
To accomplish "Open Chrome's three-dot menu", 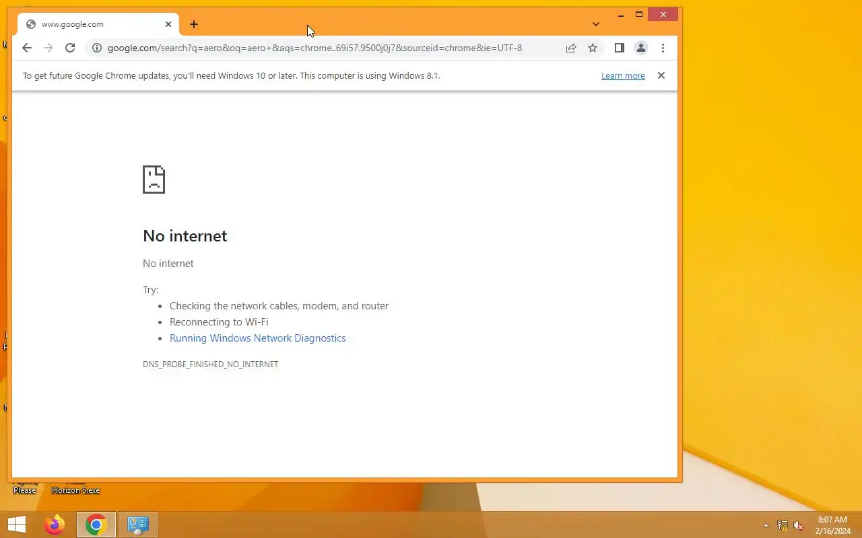I will point(663,48).
